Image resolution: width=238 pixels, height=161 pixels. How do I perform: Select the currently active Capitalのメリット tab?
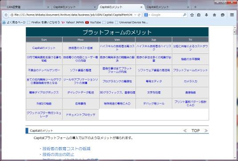[121, 7]
